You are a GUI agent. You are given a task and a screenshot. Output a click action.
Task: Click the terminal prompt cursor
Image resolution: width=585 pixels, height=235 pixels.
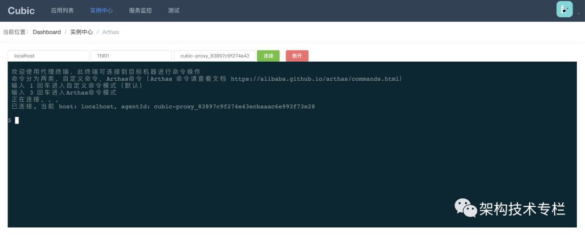click(x=17, y=120)
